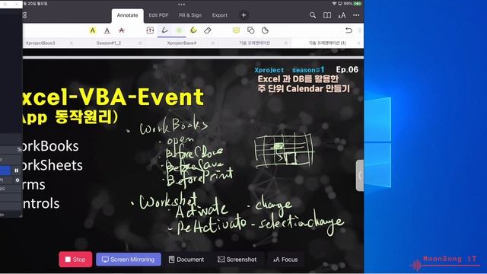487x274 pixels.
Task: Select the underline text tool
Action: pyautogui.click(x=107, y=30)
